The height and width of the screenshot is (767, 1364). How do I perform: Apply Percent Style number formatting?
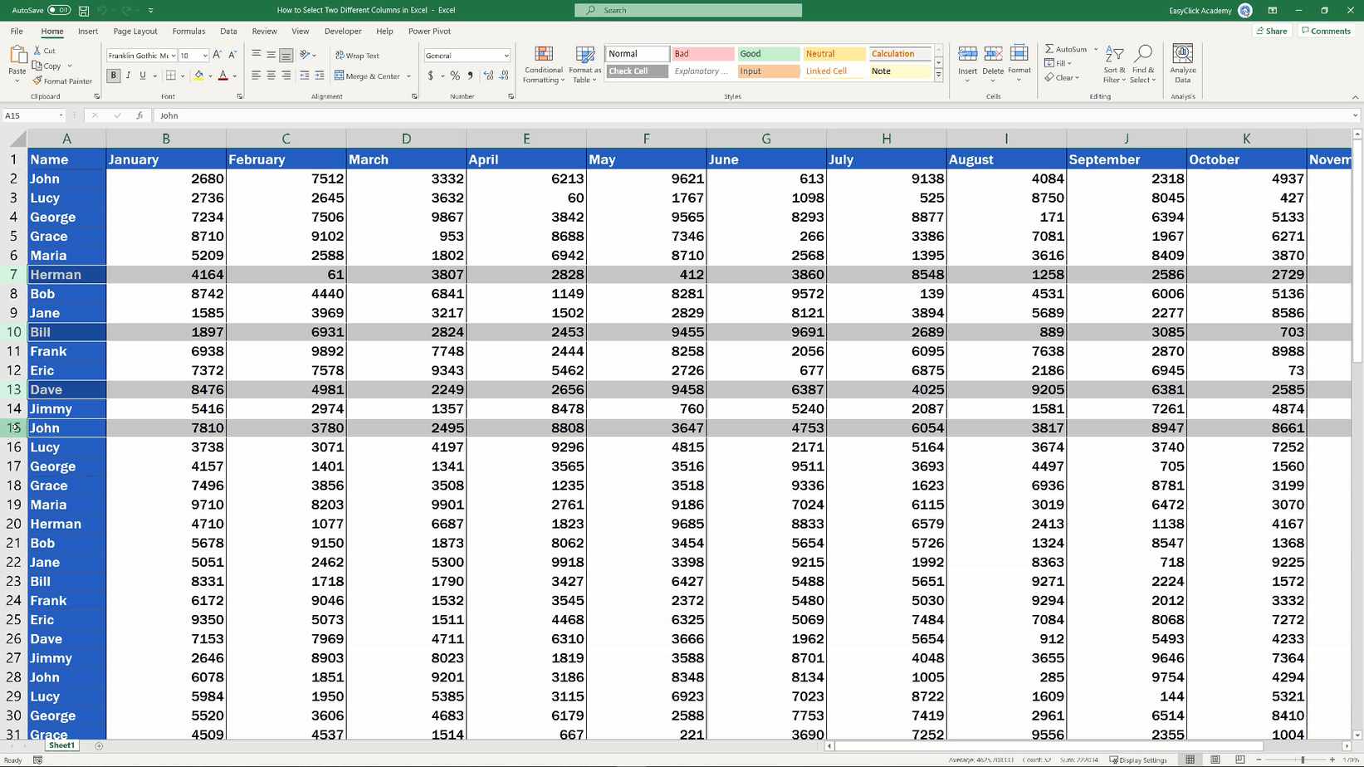(x=454, y=76)
